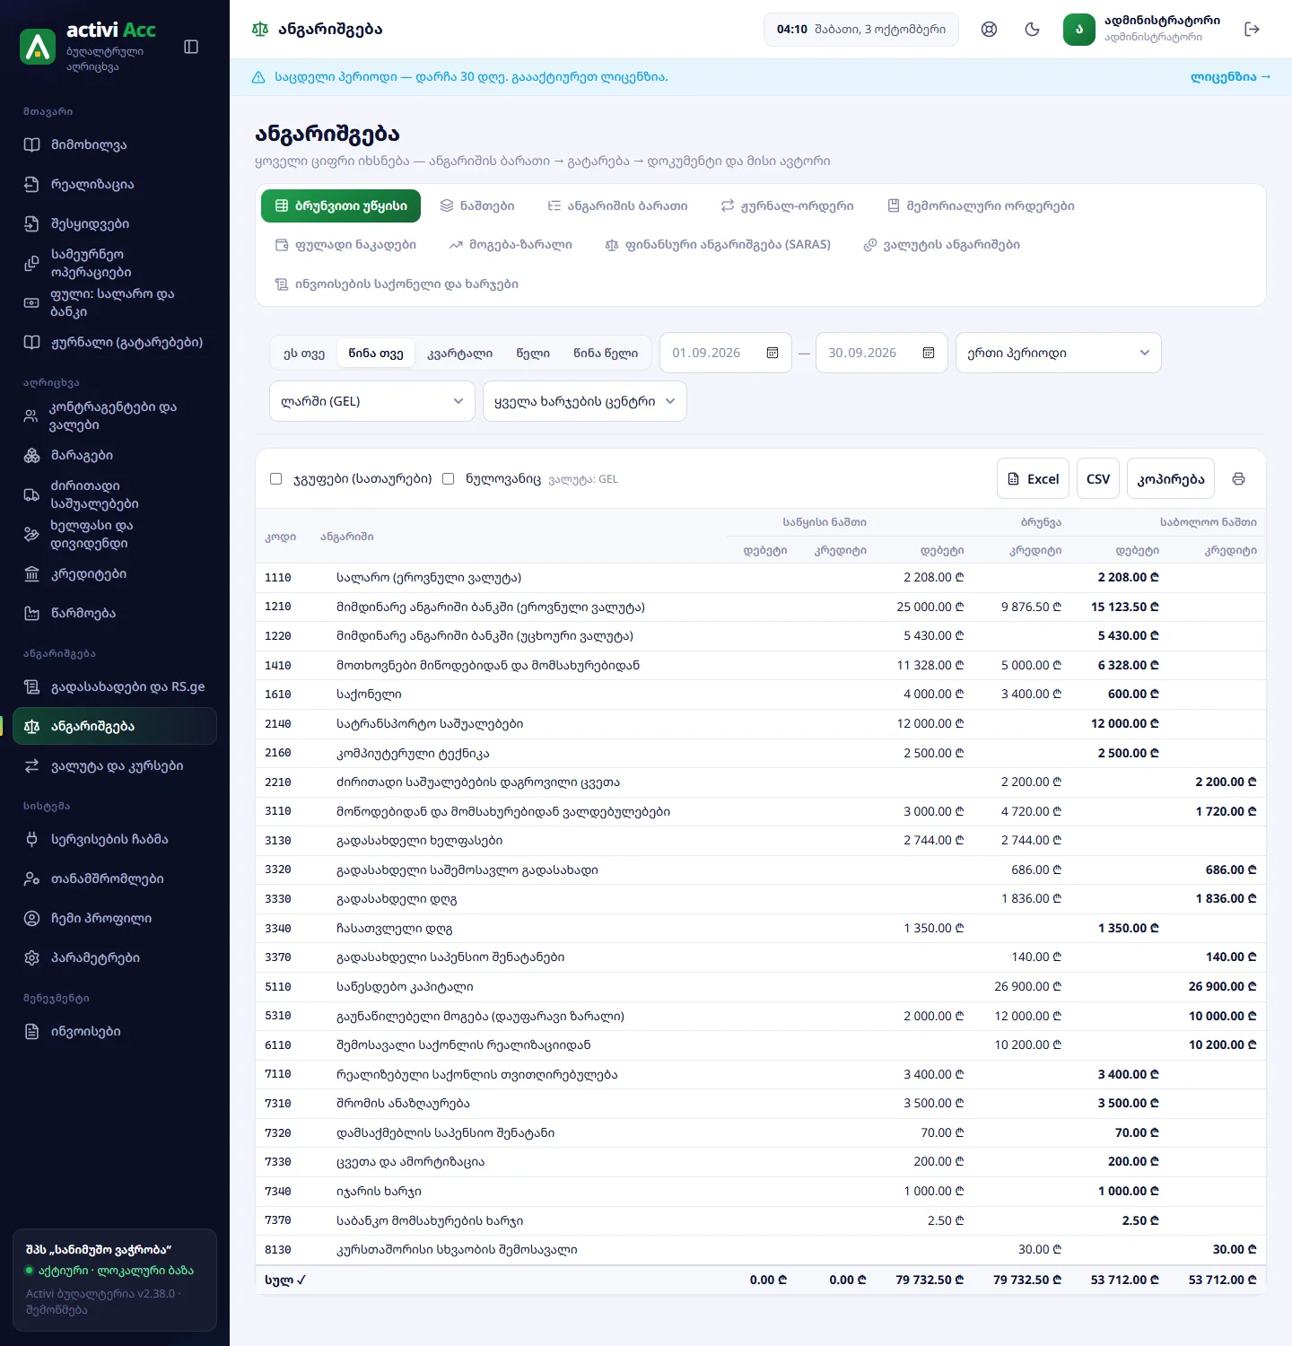Viewport: 1292px width, 1346px height.
Task: Open the help lifebuoy icon in header
Action: (x=989, y=30)
